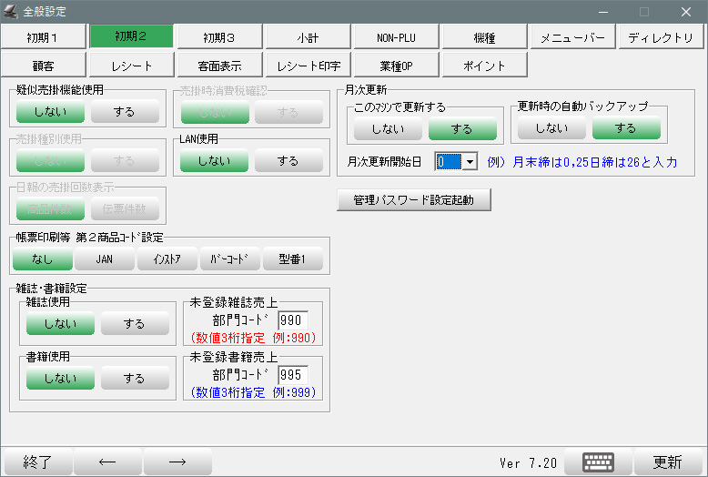Enable LAN使用 with する button
This screenshot has width=708, height=477.
(x=288, y=161)
